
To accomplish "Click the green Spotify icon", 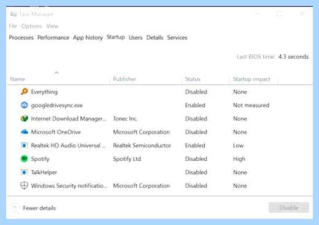I will coord(24,158).
